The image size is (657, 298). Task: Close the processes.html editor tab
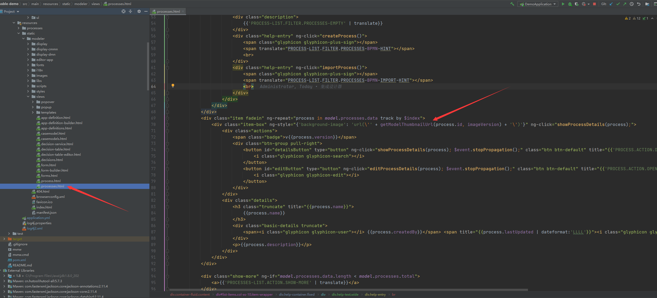pyautogui.click(x=183, y=11)
